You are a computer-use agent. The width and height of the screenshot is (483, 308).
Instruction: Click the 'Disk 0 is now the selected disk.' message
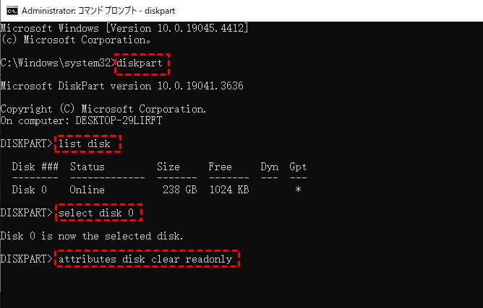pos(92,236)
